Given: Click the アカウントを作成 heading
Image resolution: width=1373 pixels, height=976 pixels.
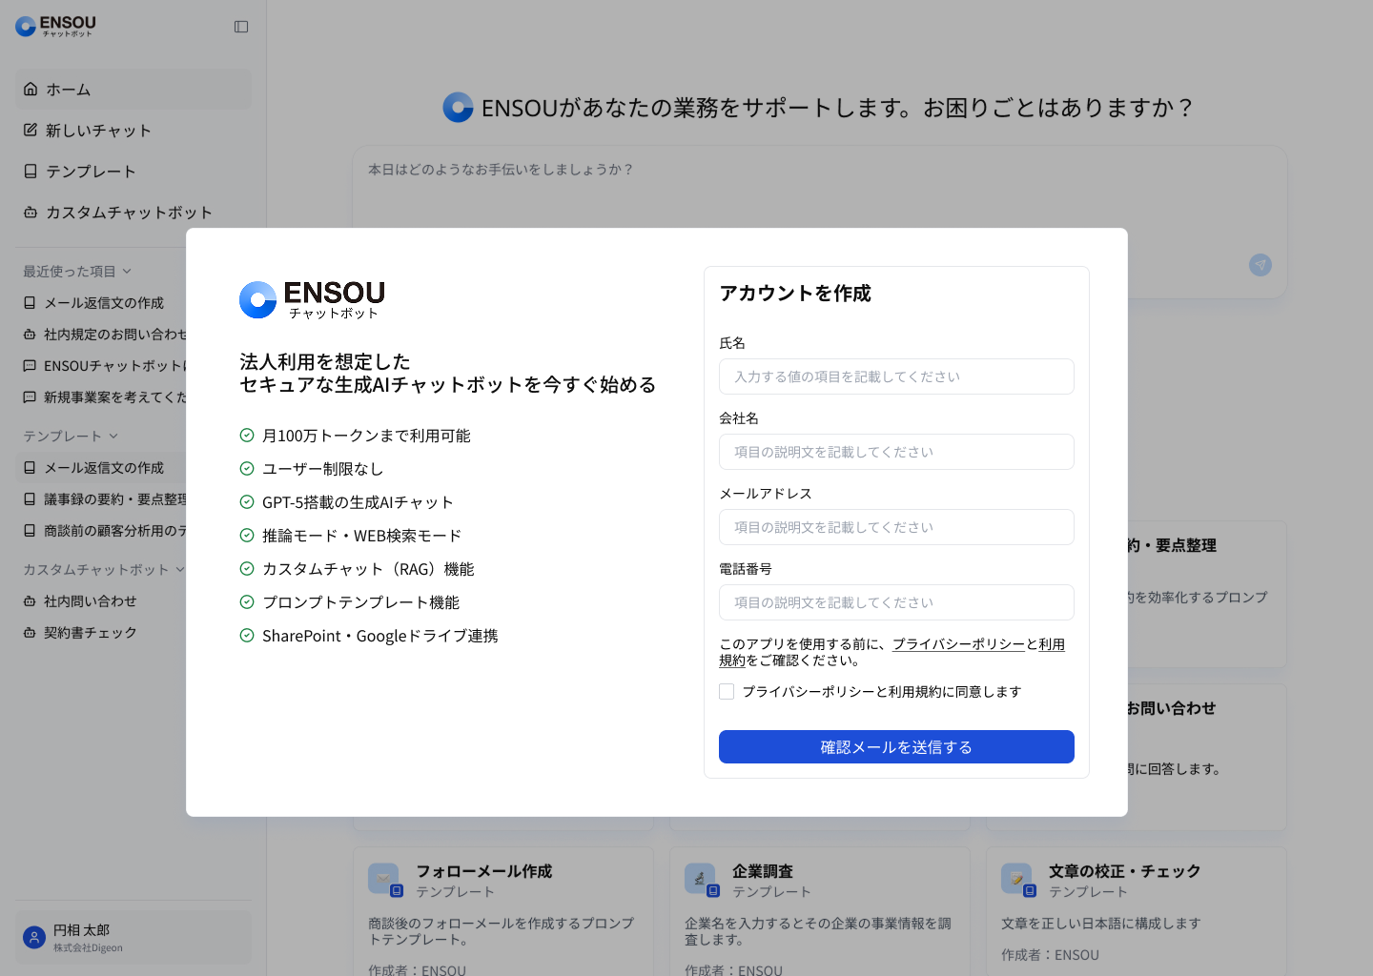Looking at the screenshot, I should pyautogui.click(x=795, y=293).
